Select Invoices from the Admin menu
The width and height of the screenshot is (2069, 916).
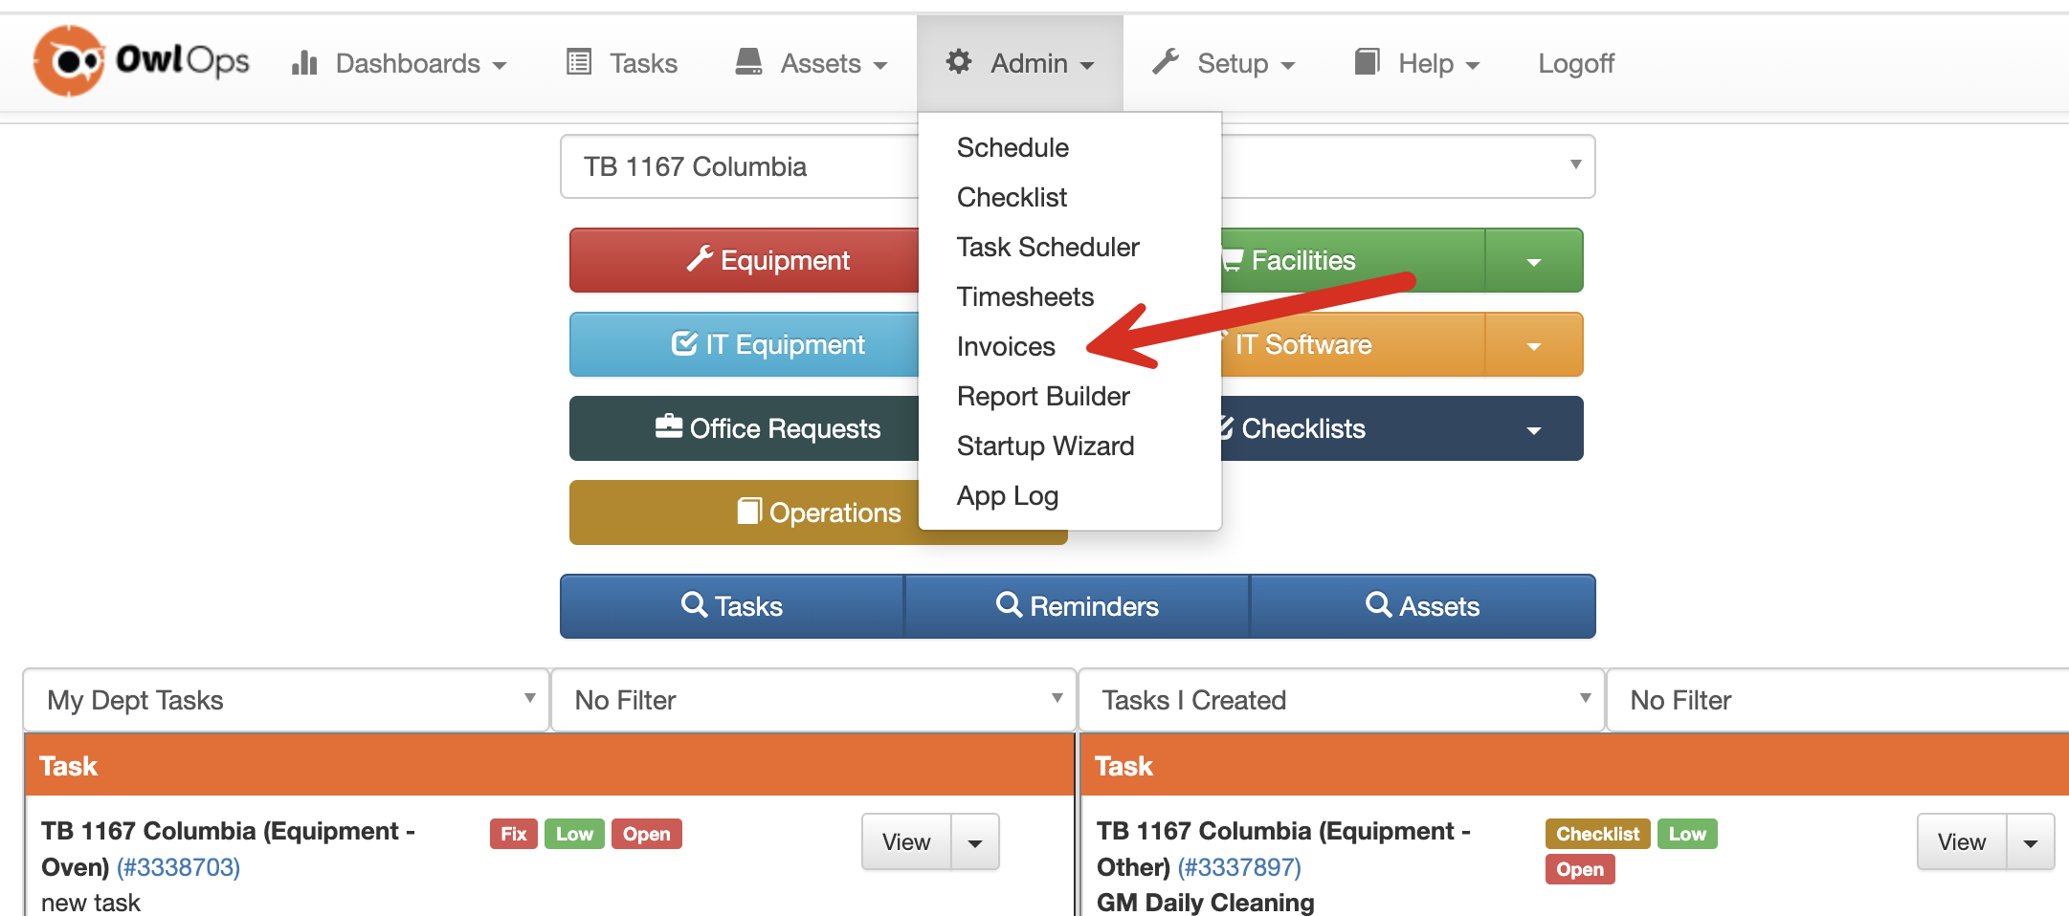coord(1006,346)
